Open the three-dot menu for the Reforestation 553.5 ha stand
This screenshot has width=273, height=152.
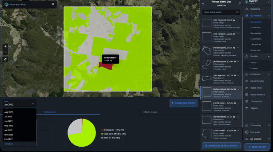click(238, 117)
